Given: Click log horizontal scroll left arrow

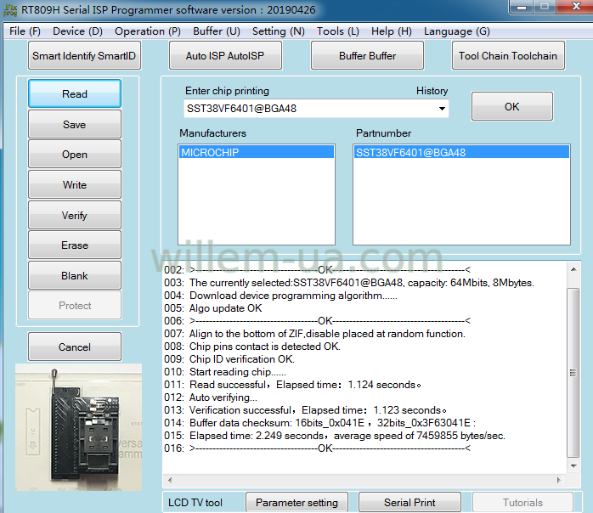Looking at the screenshot, I should click(170, 480).
